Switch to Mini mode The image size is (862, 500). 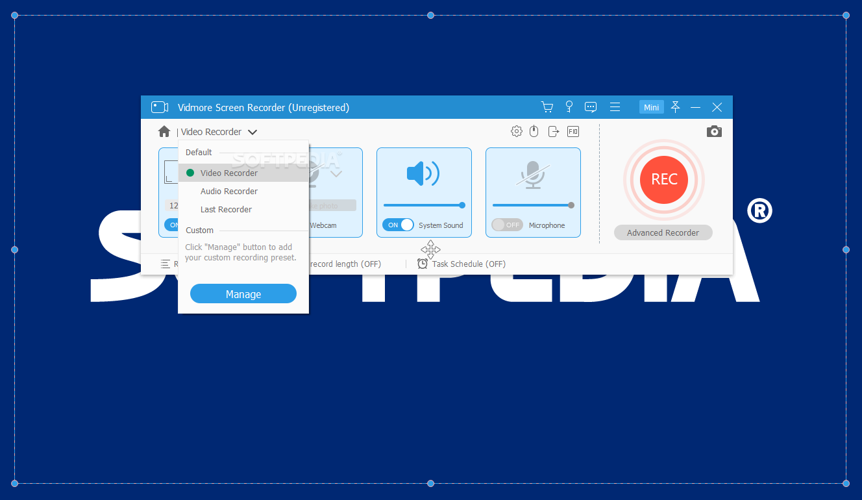click(x=651, y=107)
